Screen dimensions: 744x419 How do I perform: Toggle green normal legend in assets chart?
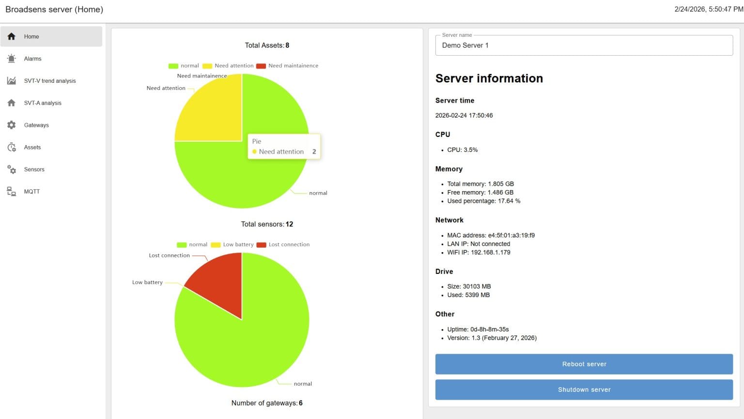pos(173,66)
